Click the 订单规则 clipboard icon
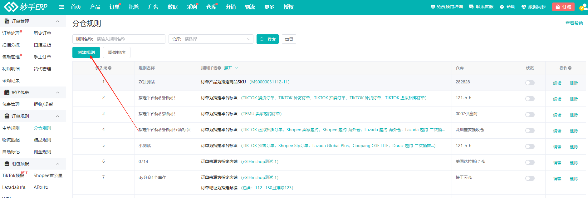 pos(7,116)
